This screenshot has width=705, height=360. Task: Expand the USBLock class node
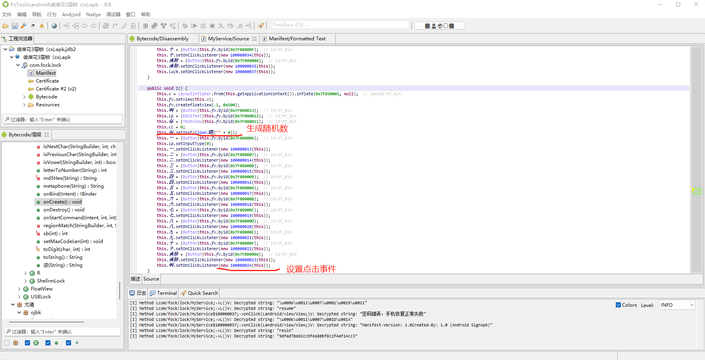tap(19, 297)
